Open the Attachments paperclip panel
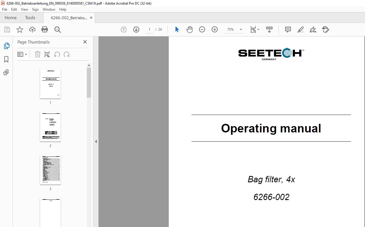This screenshot has height=227, width=365. coord(6,72)
